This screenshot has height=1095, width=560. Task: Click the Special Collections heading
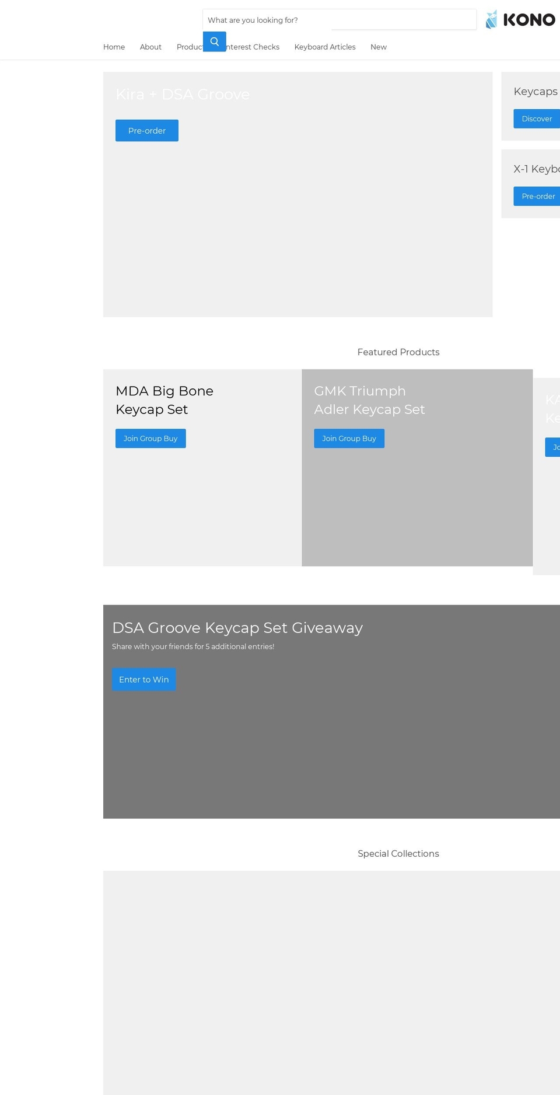tap(398, 854)
